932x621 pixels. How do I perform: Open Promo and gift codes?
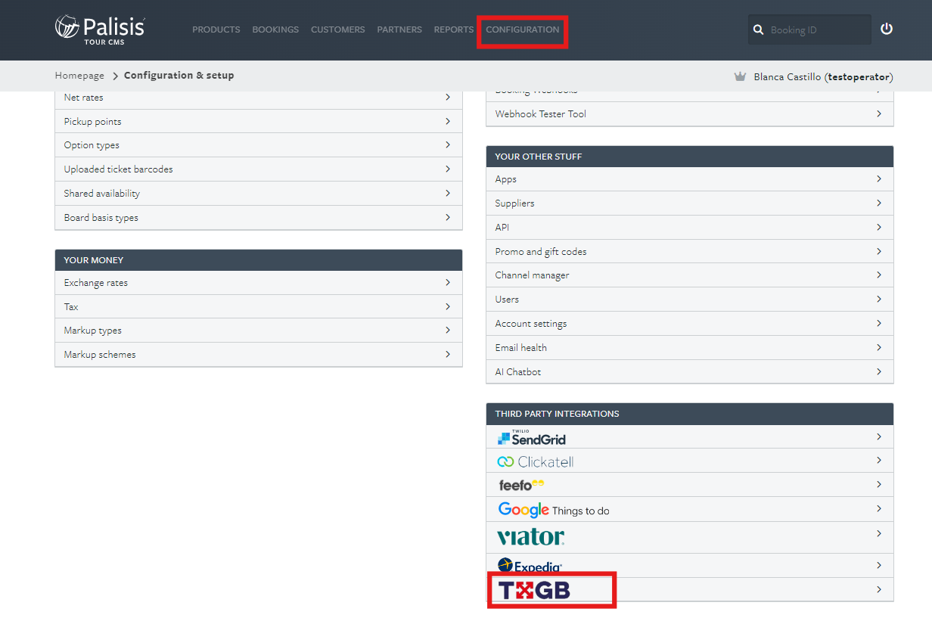(689, 251)
